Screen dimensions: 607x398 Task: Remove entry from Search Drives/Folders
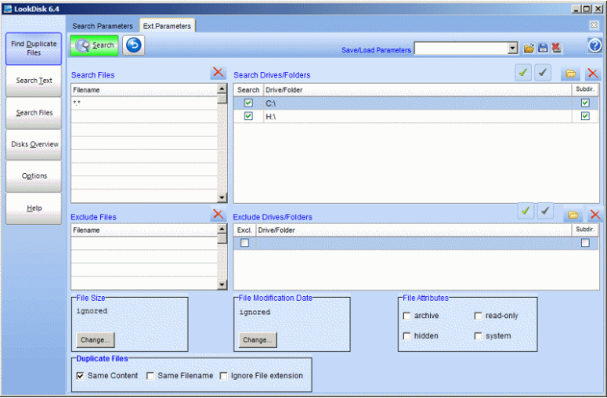click(592, 73)
